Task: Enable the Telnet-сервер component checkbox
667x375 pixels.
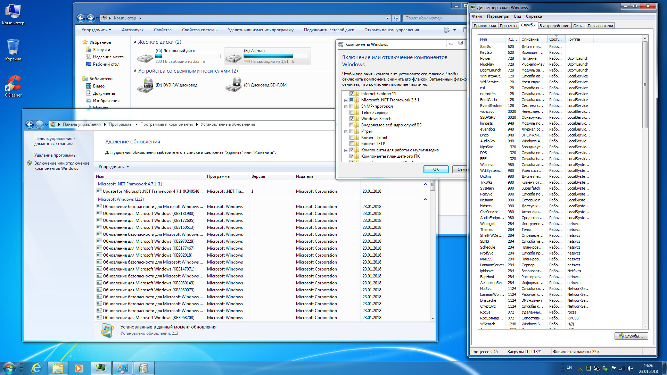Action: pyautogui.click(x=352, y=112)
